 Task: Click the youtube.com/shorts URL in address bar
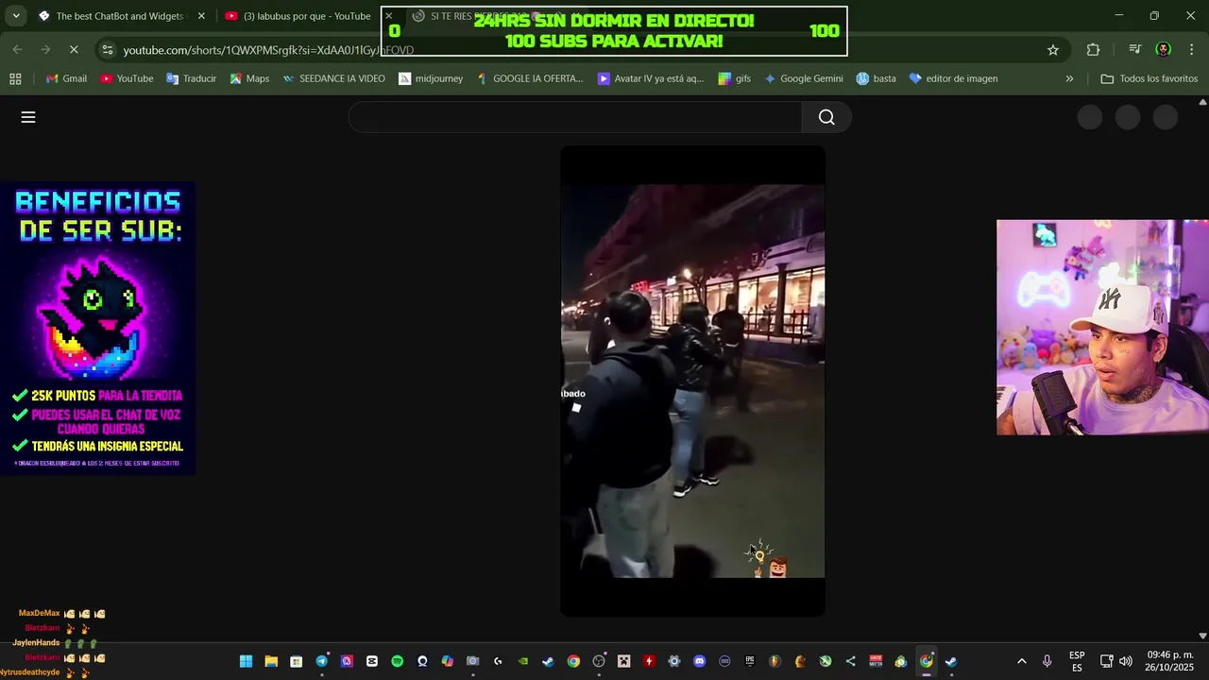tap(268, 50)
